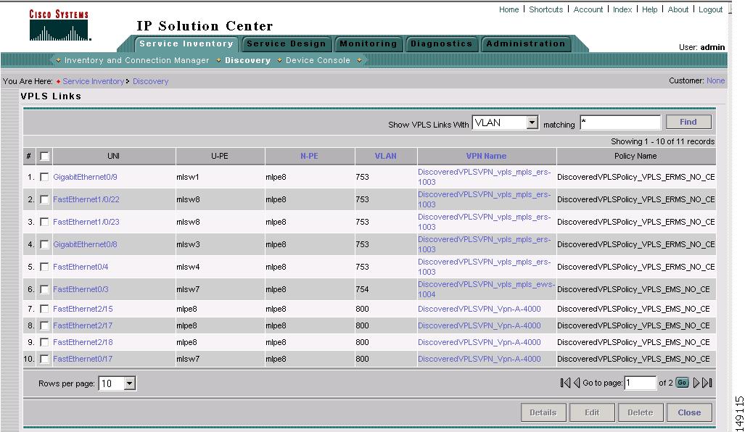Click the Edit button
Viewport: 745px width, 432px height.
coord(592,412)
